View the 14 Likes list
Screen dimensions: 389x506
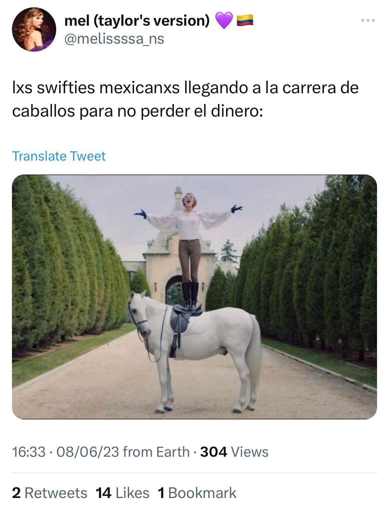tap(122, 493)
